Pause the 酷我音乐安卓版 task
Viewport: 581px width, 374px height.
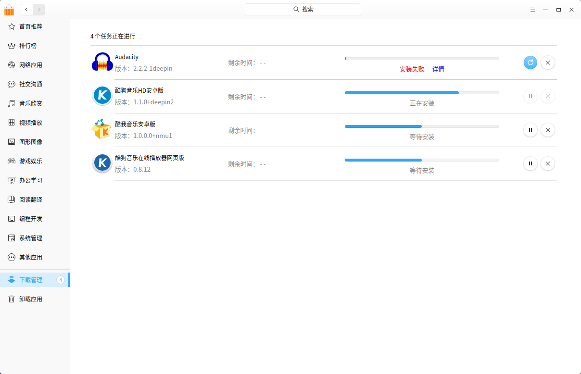(530, 130)
